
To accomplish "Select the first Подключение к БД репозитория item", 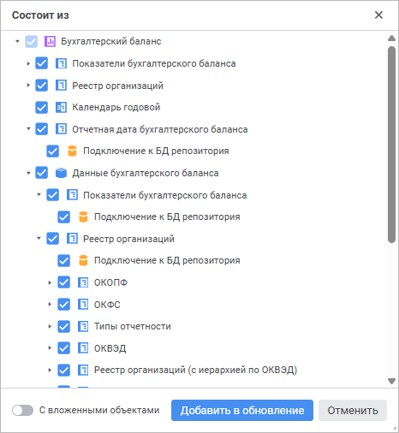I will pyautogui.click(x=156, y=151).
